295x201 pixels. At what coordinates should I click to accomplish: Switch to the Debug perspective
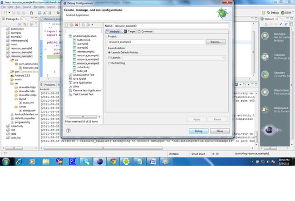coord(273,13)
